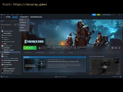123x92 pixels.
Task: Open the Guides link
Action: [62, 52]
